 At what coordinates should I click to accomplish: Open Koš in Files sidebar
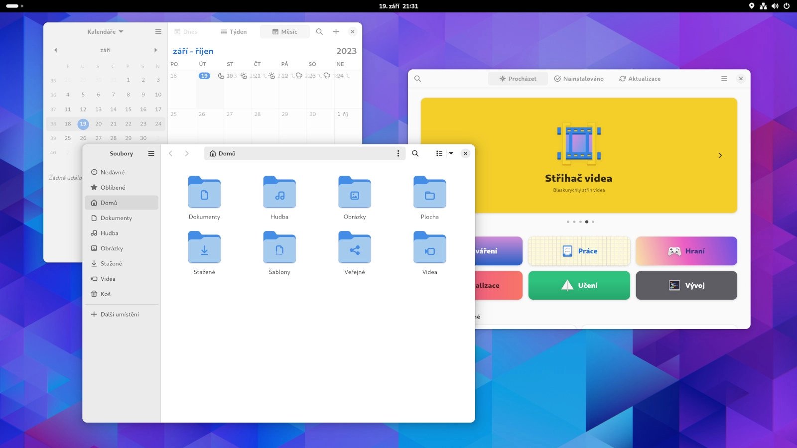click(122, 294)
